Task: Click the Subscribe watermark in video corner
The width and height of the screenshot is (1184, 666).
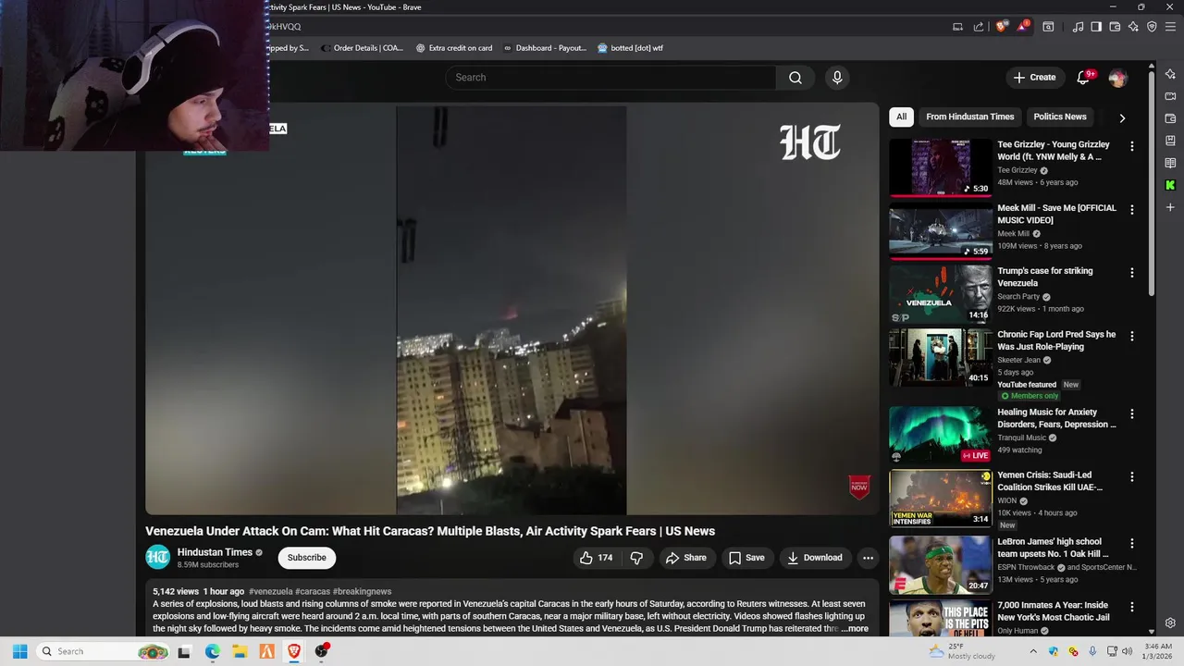Action: coord(859,487)
